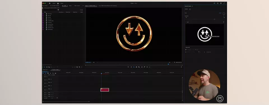Open the Effect Controls panel tab

(x=77, y=6)
